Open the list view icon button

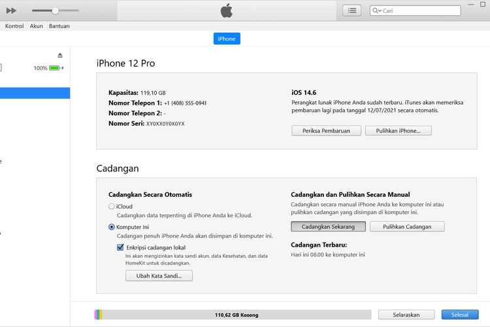tap(352, 10)
